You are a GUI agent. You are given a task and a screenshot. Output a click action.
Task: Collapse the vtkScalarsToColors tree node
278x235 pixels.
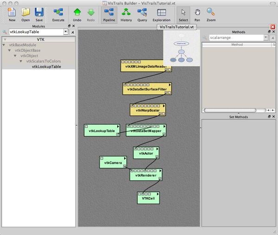(x=21, y=61)
